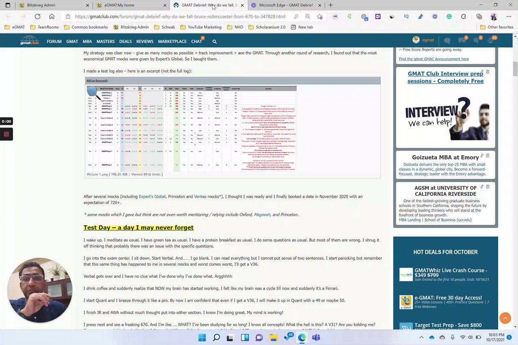The width and height of the screenshot is (518, 345).
Task: Open DEALS in the navigation bar
Action: click(x=125, y=41)
